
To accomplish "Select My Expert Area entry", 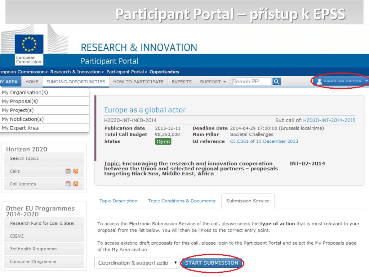I will tap(44, 128).
